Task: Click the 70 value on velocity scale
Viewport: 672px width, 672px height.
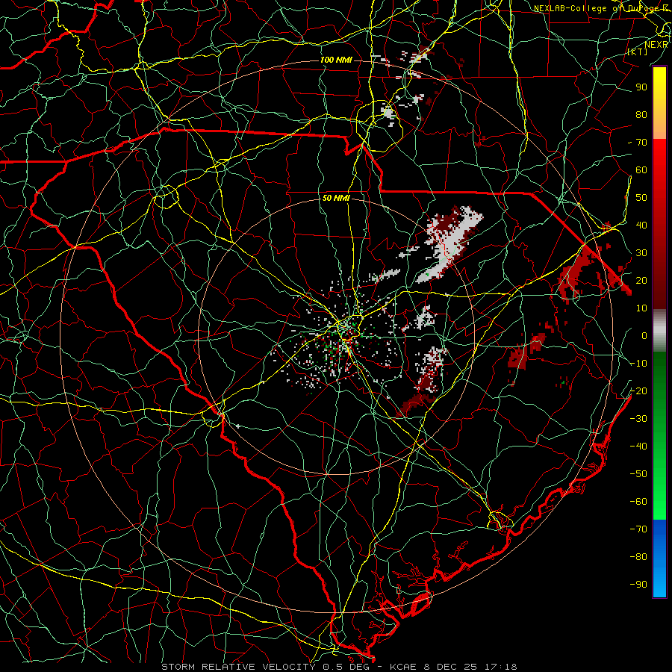Action: (x=641, y=143)
